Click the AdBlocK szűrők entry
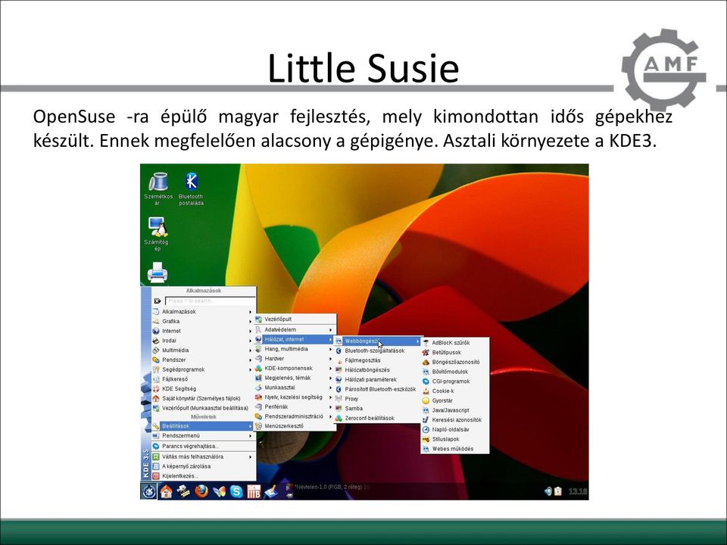727x545 pixels. (455, 343)
